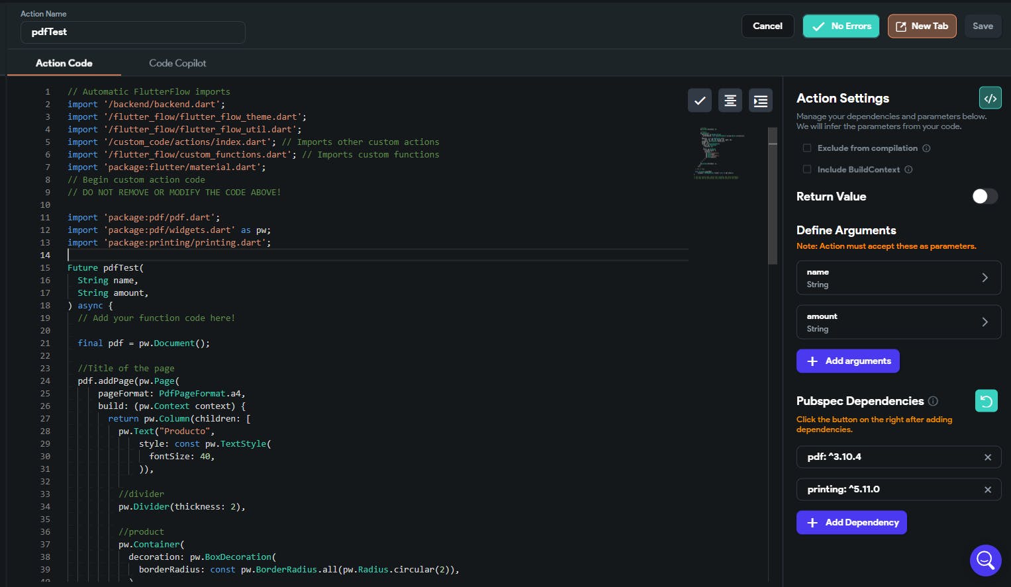Select the Action Code tab
The width and height of the screenshot is (1011, 587).
click(64, 64)
